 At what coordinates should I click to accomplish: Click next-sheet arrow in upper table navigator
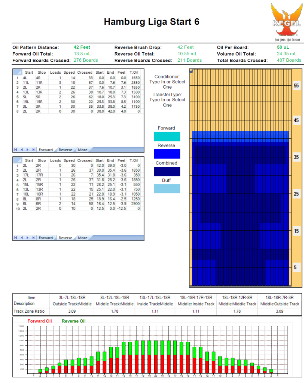28,150
